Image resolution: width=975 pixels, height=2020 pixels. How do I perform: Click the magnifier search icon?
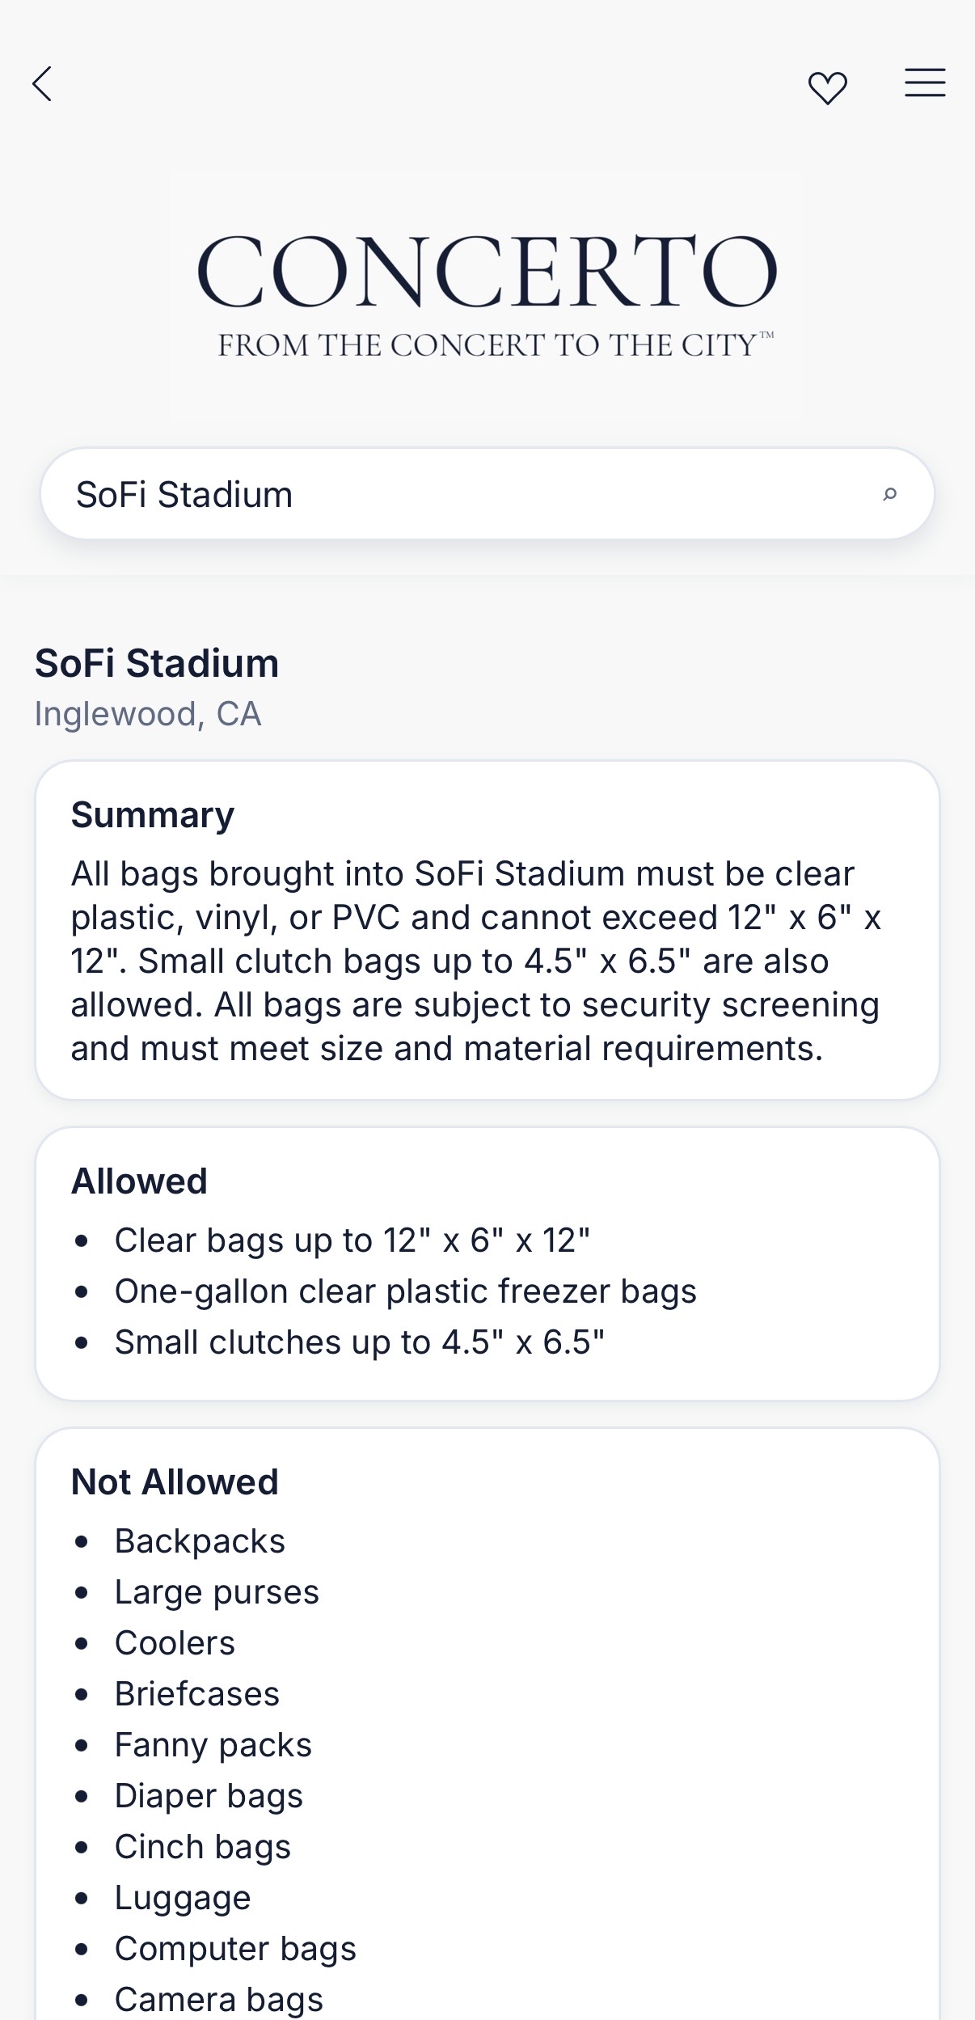[889, 494]
